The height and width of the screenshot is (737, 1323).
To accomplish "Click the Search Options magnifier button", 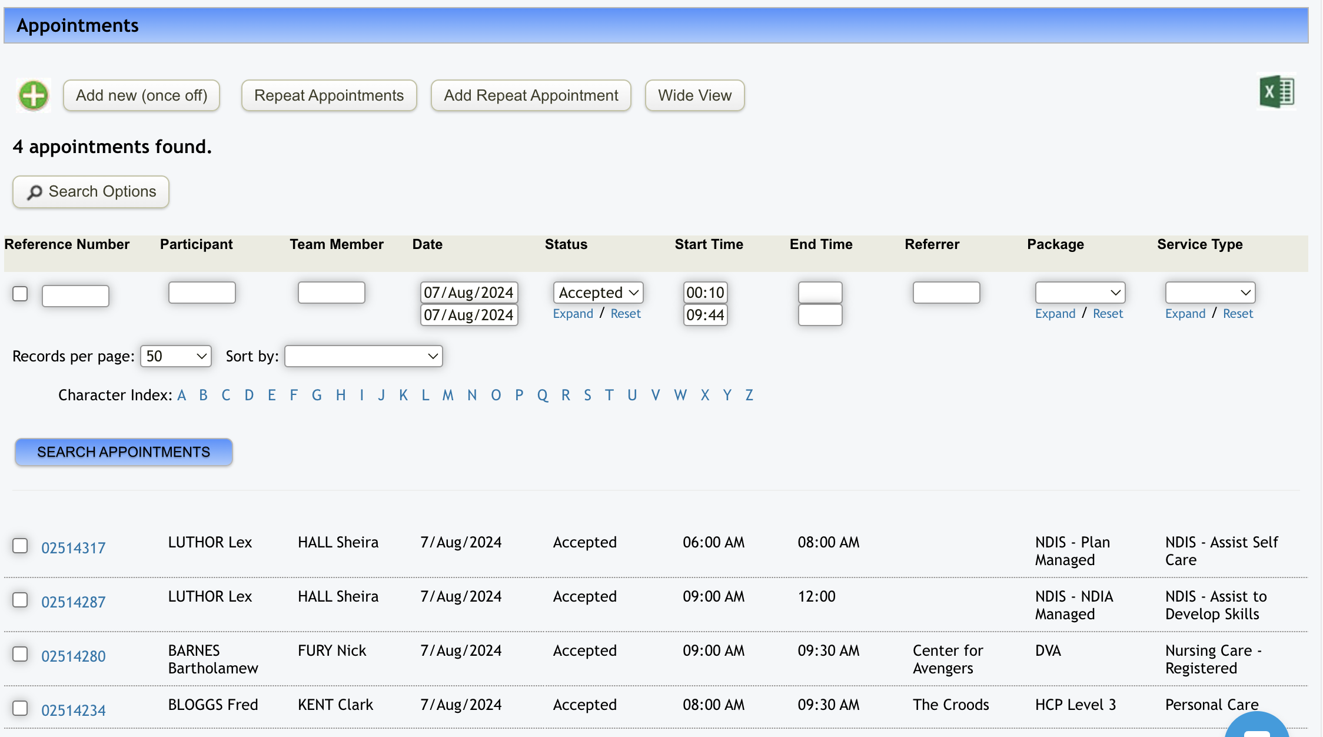I will click(x=91, y=192).
